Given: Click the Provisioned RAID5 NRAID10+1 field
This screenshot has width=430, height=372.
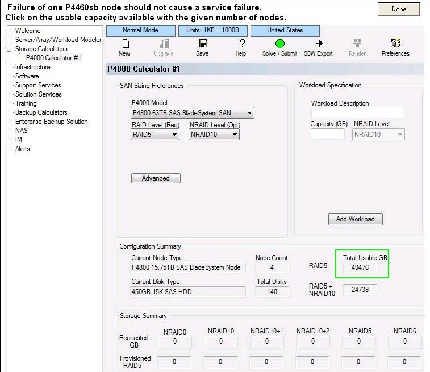Looking at the screenshot, I should point(266,362).
